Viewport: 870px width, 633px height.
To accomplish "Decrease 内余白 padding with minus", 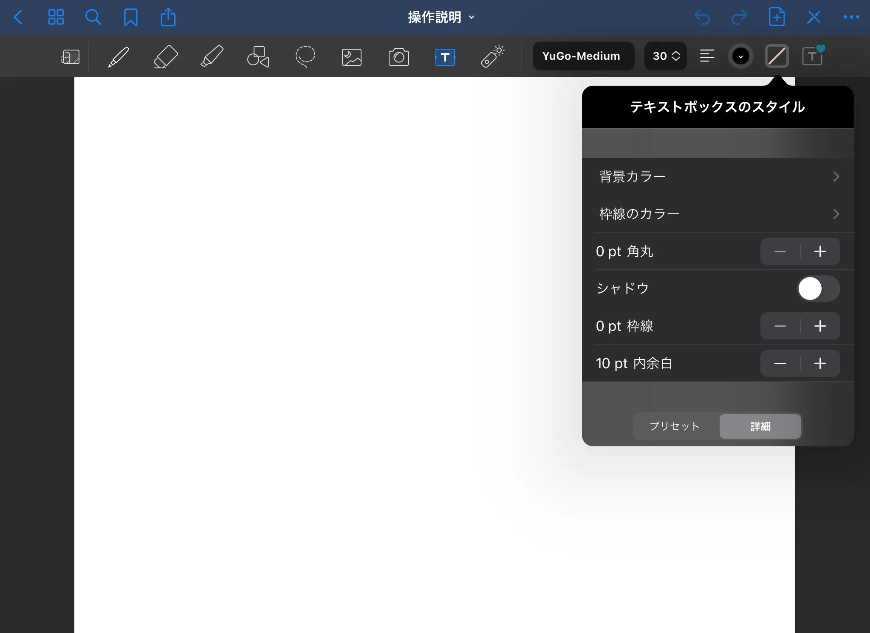I will tap(780, 363).
